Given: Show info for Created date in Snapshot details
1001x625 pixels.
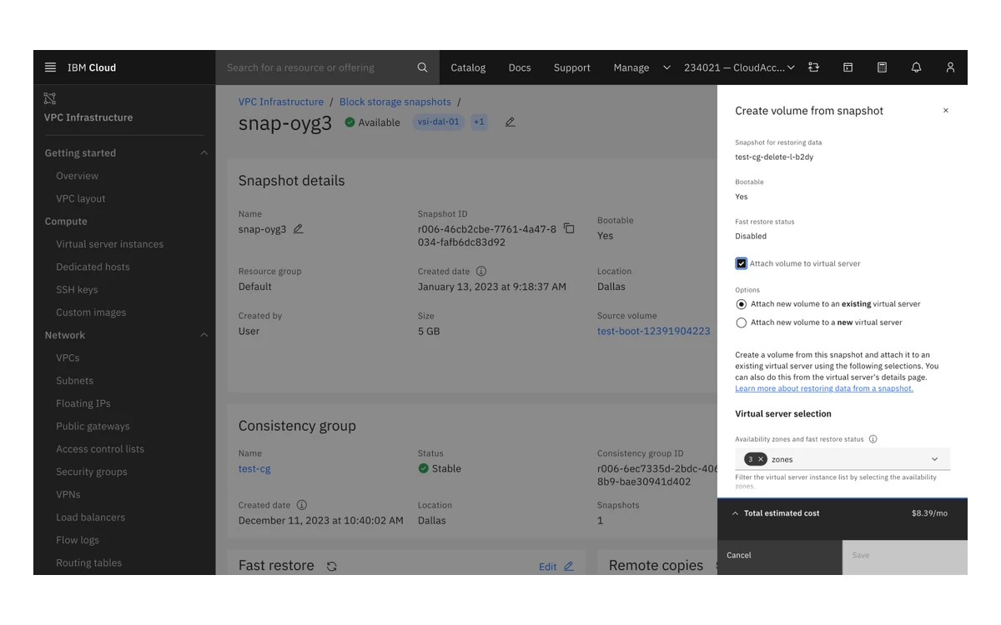Looking at the screenshot, I should (481, 272).
